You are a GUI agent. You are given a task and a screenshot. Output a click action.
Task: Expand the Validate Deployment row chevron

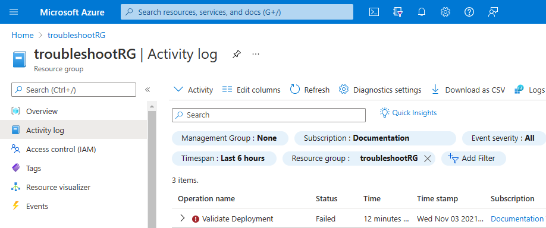click(182, 218)
